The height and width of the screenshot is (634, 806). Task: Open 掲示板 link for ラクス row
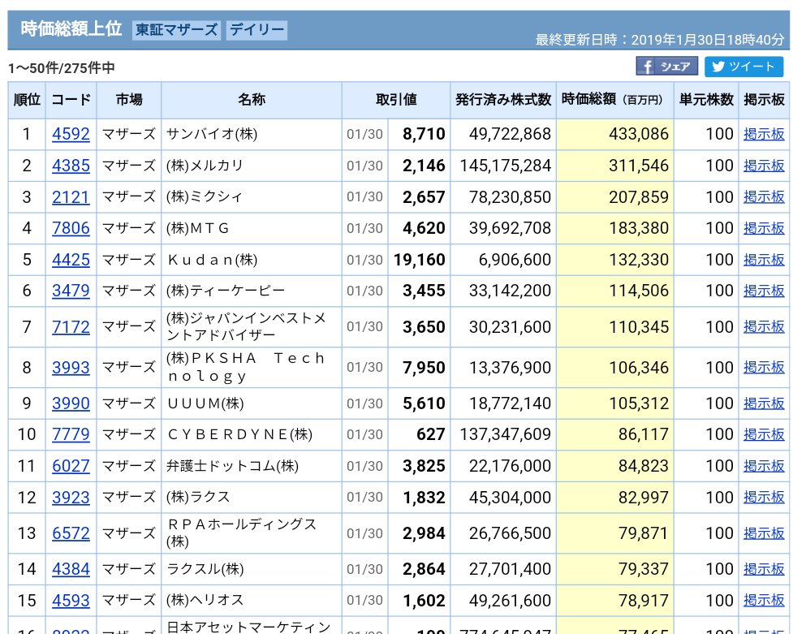coord(764,498)
